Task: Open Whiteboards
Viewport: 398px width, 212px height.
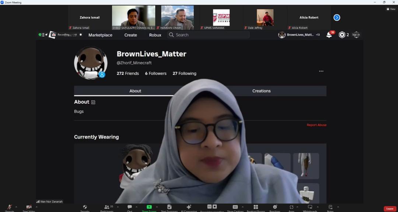Action: (x=310, y=208)
